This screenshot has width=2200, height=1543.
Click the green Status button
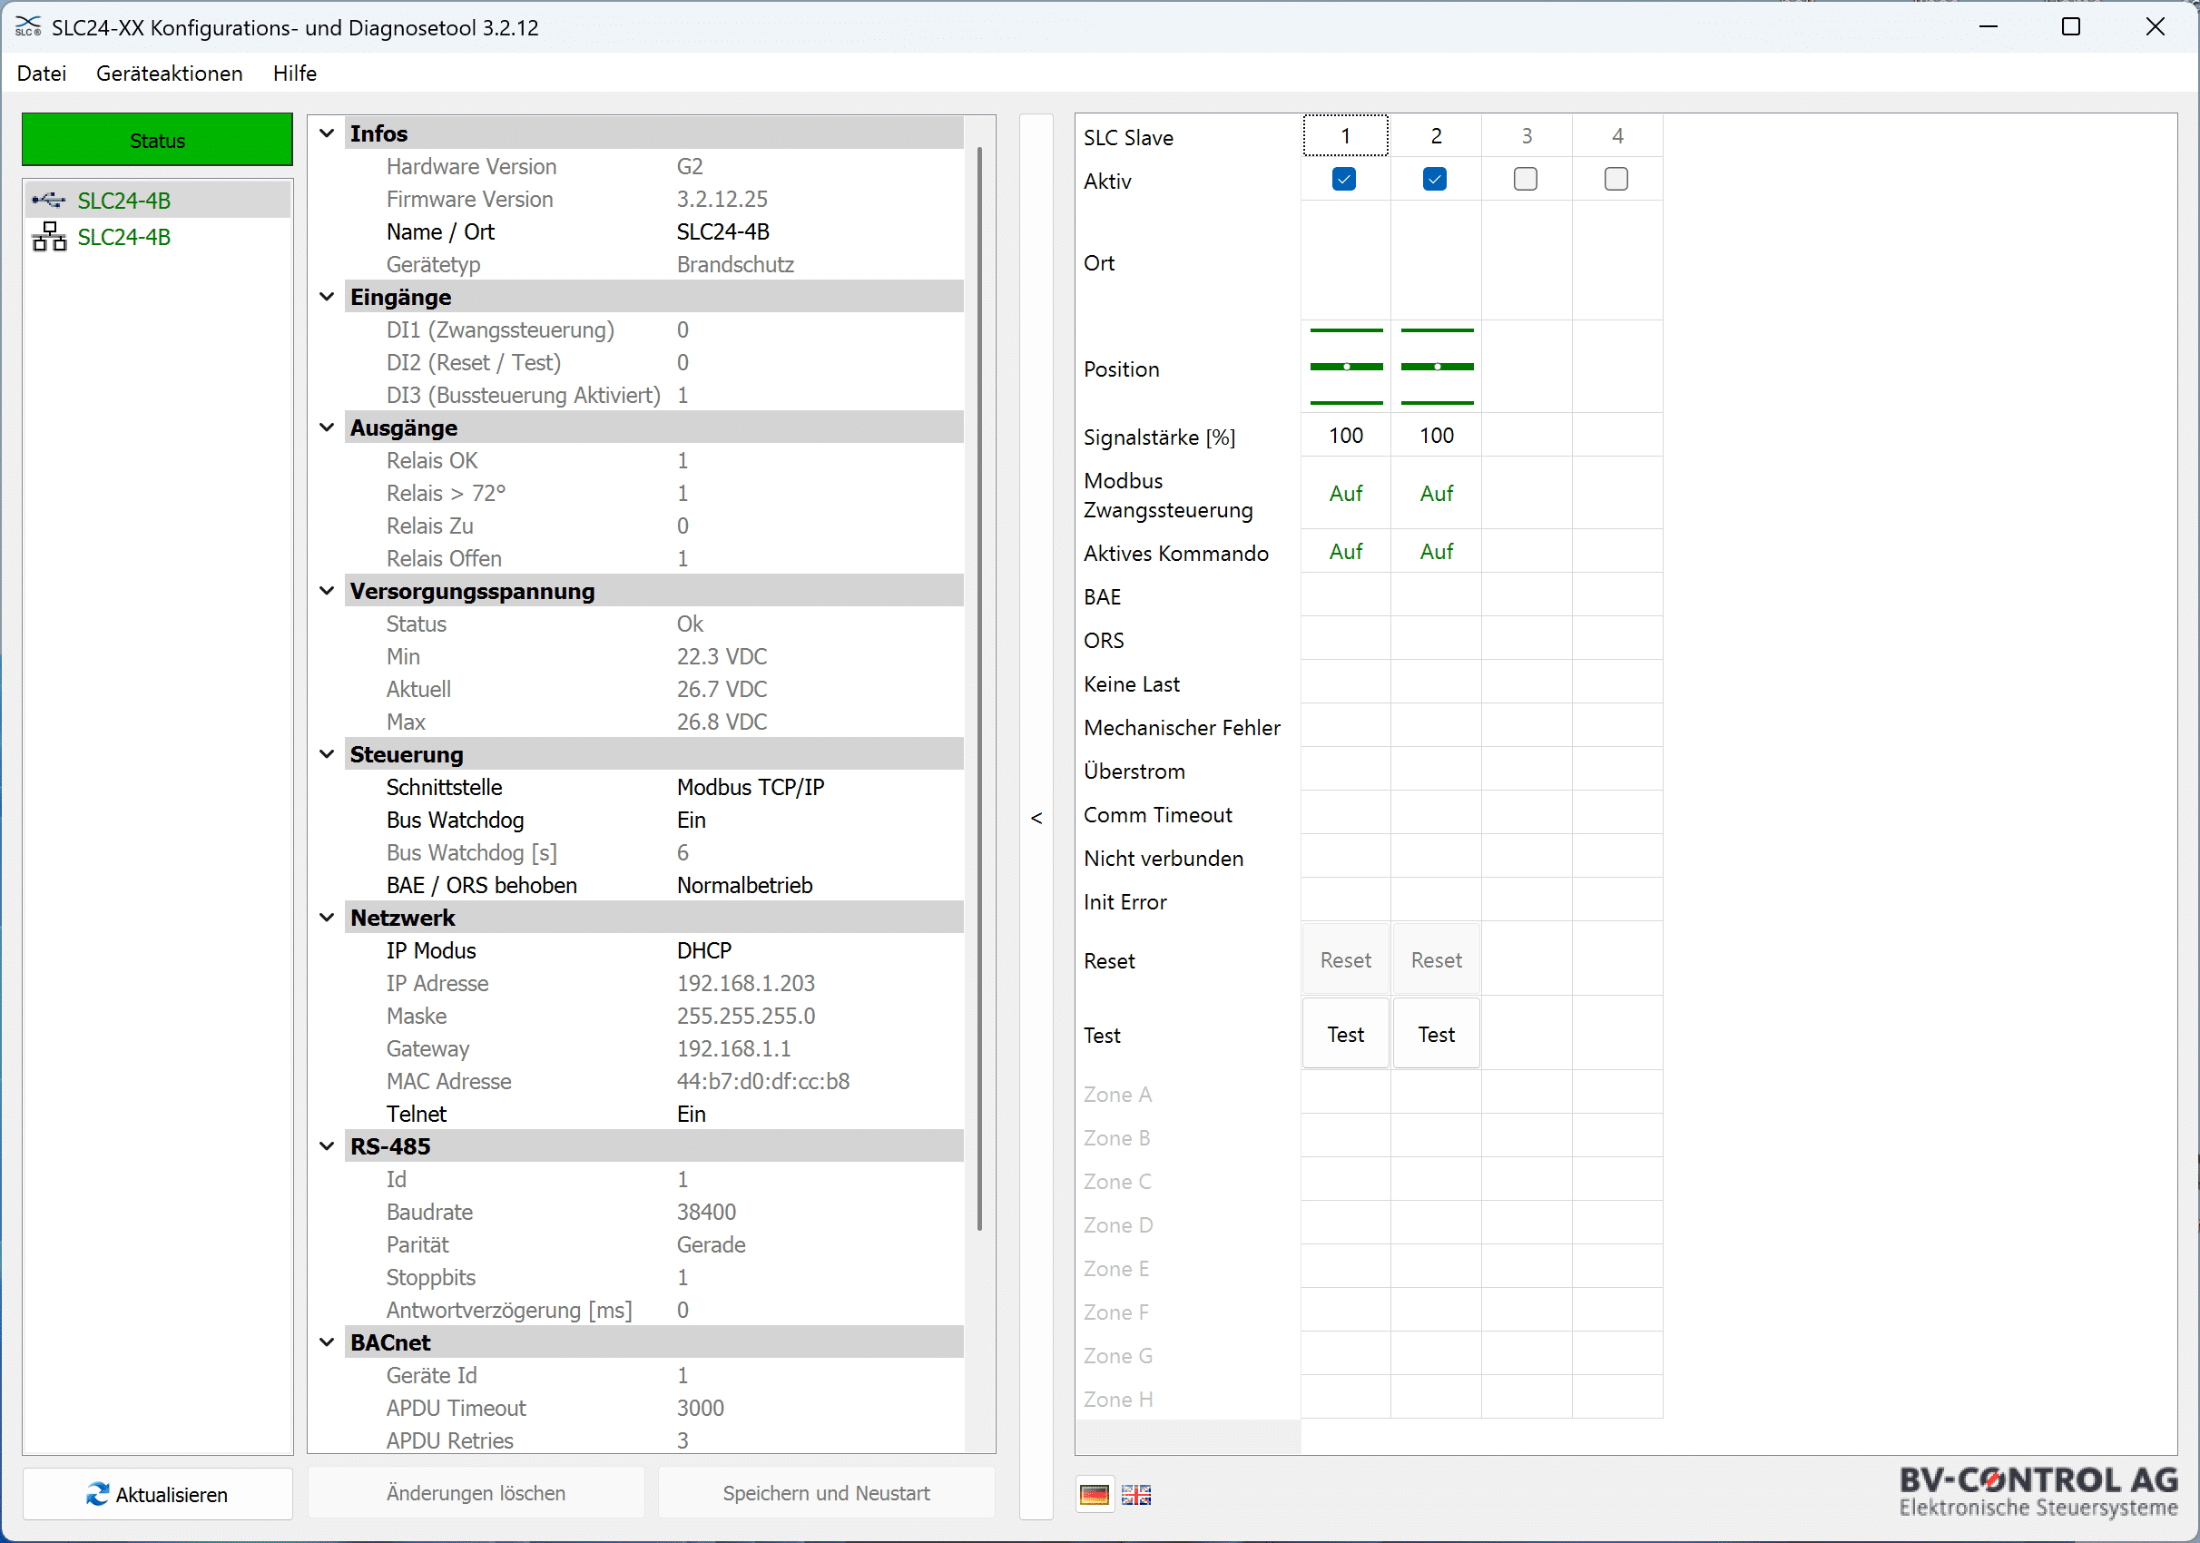157,140
